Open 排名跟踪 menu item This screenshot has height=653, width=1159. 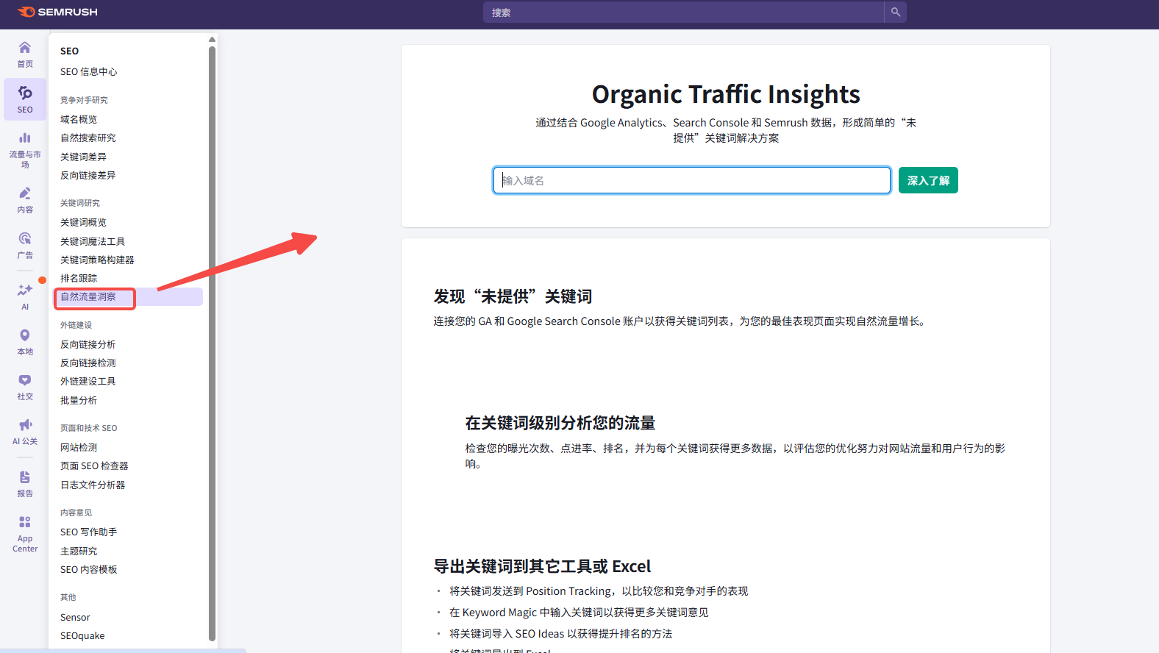point(79,278)
